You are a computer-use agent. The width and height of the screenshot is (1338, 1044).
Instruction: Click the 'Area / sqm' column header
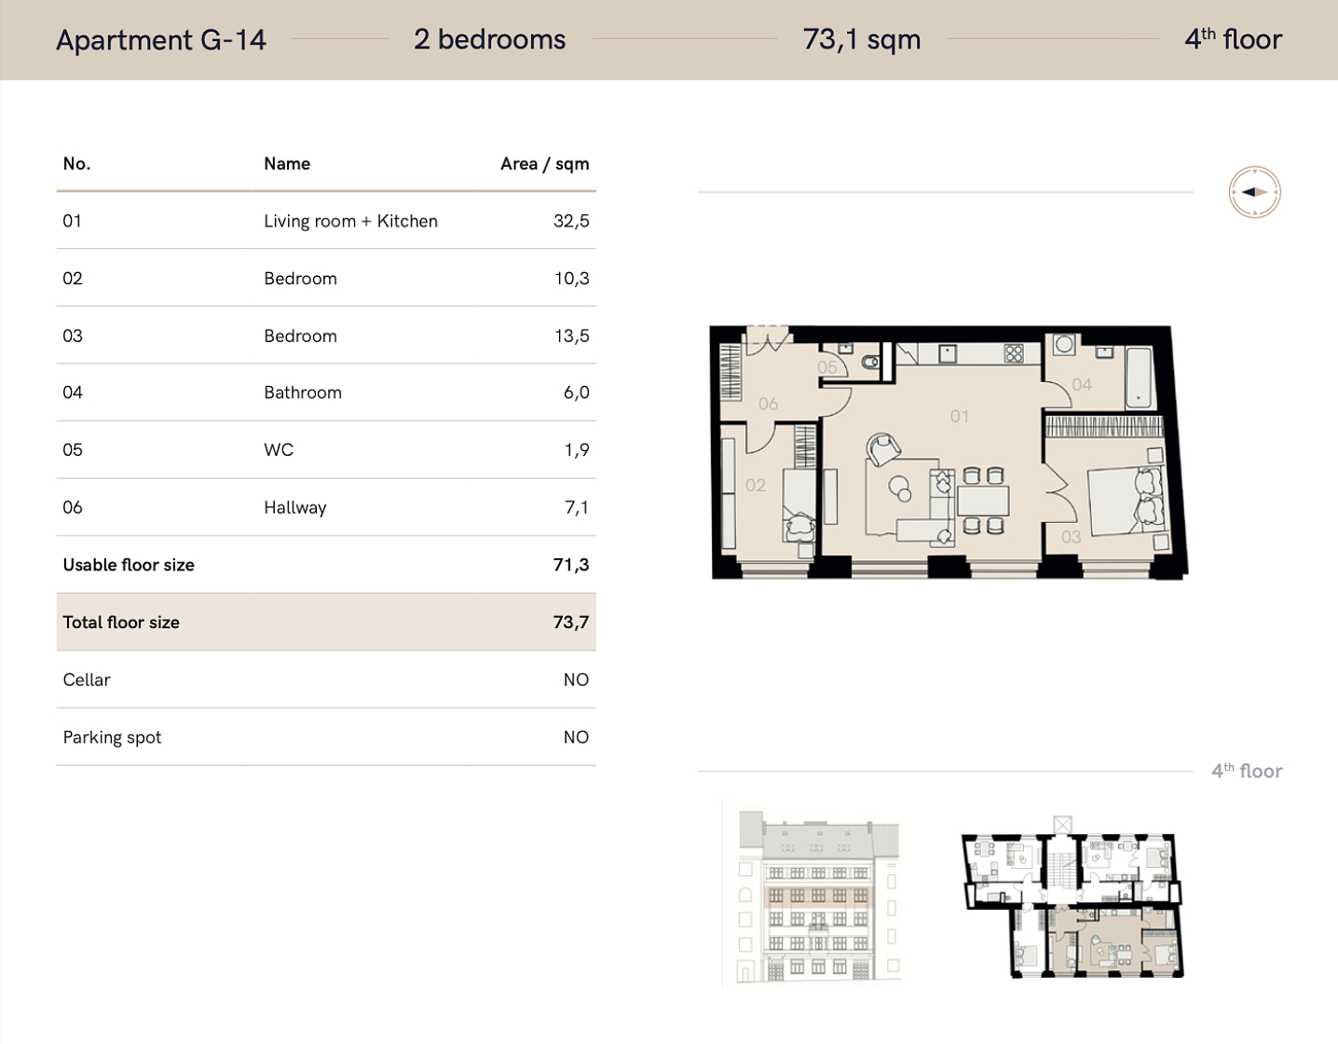545,164
